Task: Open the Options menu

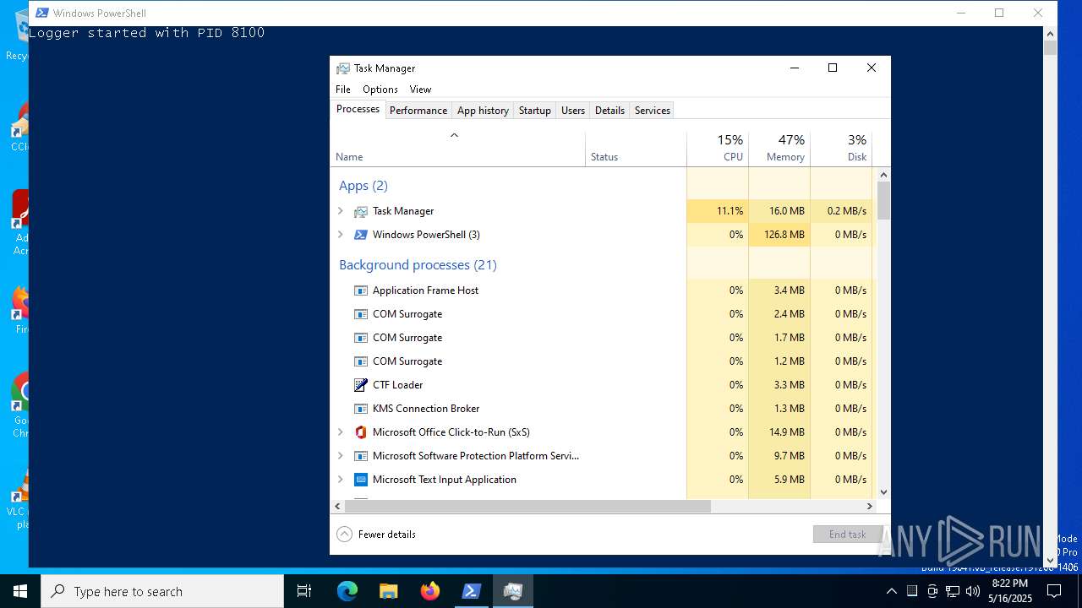Action: coord(380,90)
